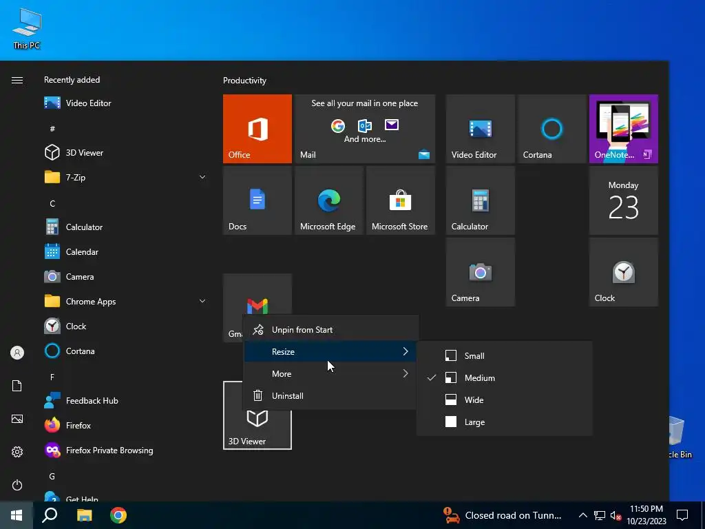The image size is (705, 529).
Task: Choose Unpin from Start
Action: click(330, 330)
